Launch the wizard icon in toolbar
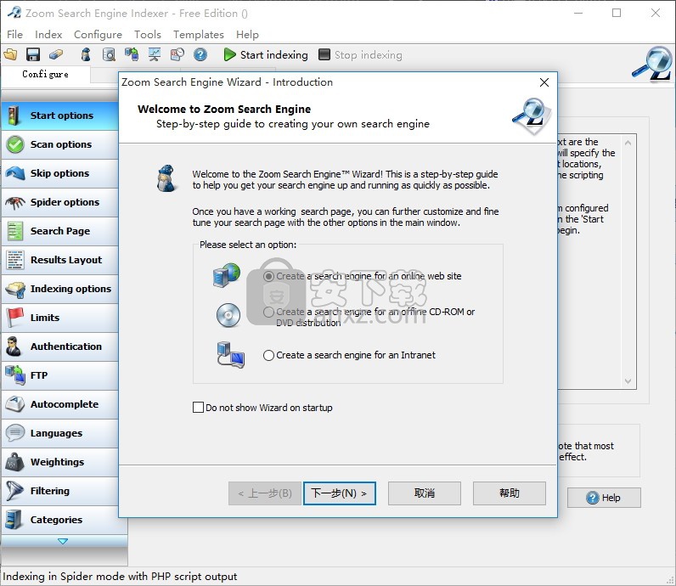The image size is (676, 586). [86, 54]
